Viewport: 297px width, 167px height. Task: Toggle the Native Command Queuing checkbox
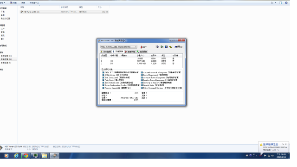click(142, 88)
